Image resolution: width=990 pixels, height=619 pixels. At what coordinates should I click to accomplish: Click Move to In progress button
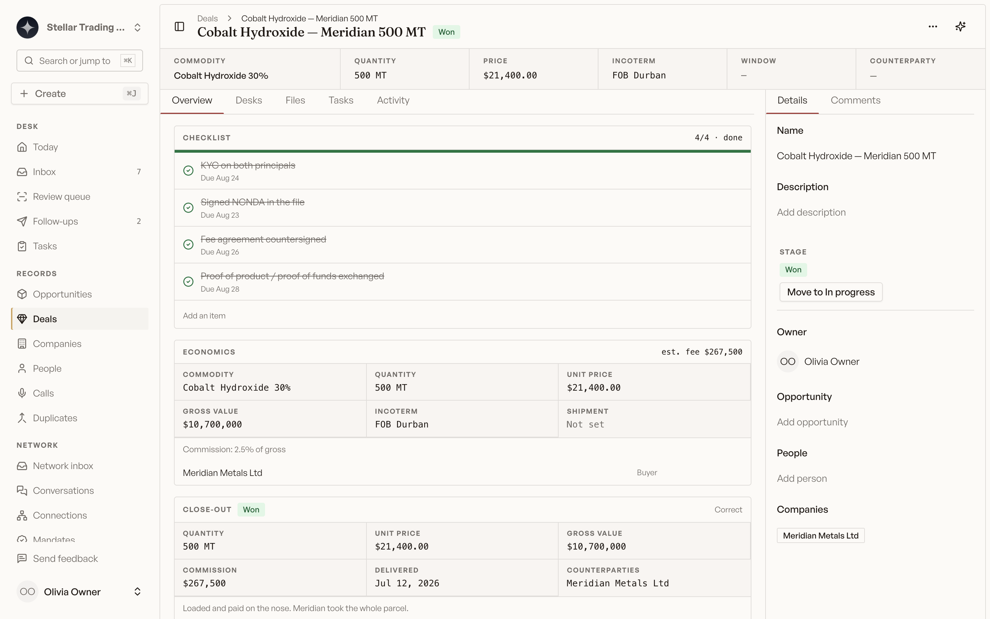point(830,292)
